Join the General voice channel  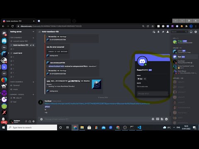pos(16,85)
